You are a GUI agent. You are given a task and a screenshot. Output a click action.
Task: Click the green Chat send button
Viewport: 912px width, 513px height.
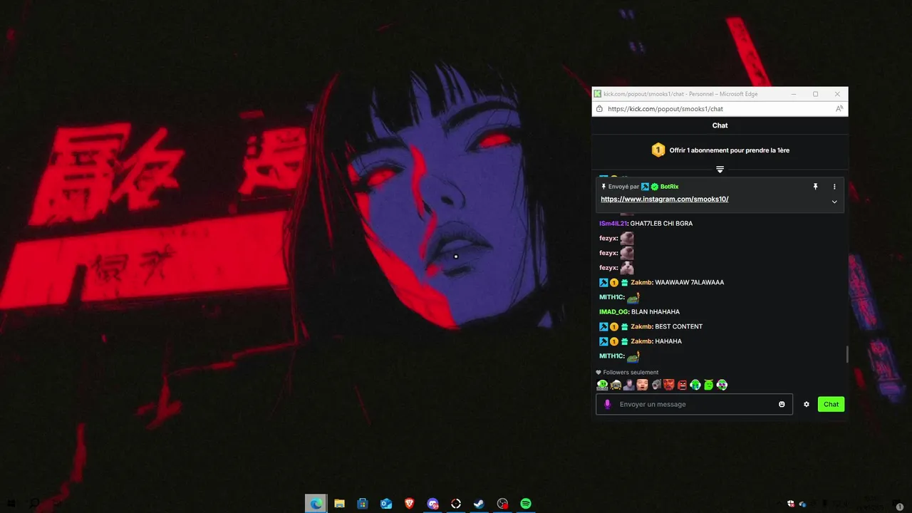(x=831, y=404)
